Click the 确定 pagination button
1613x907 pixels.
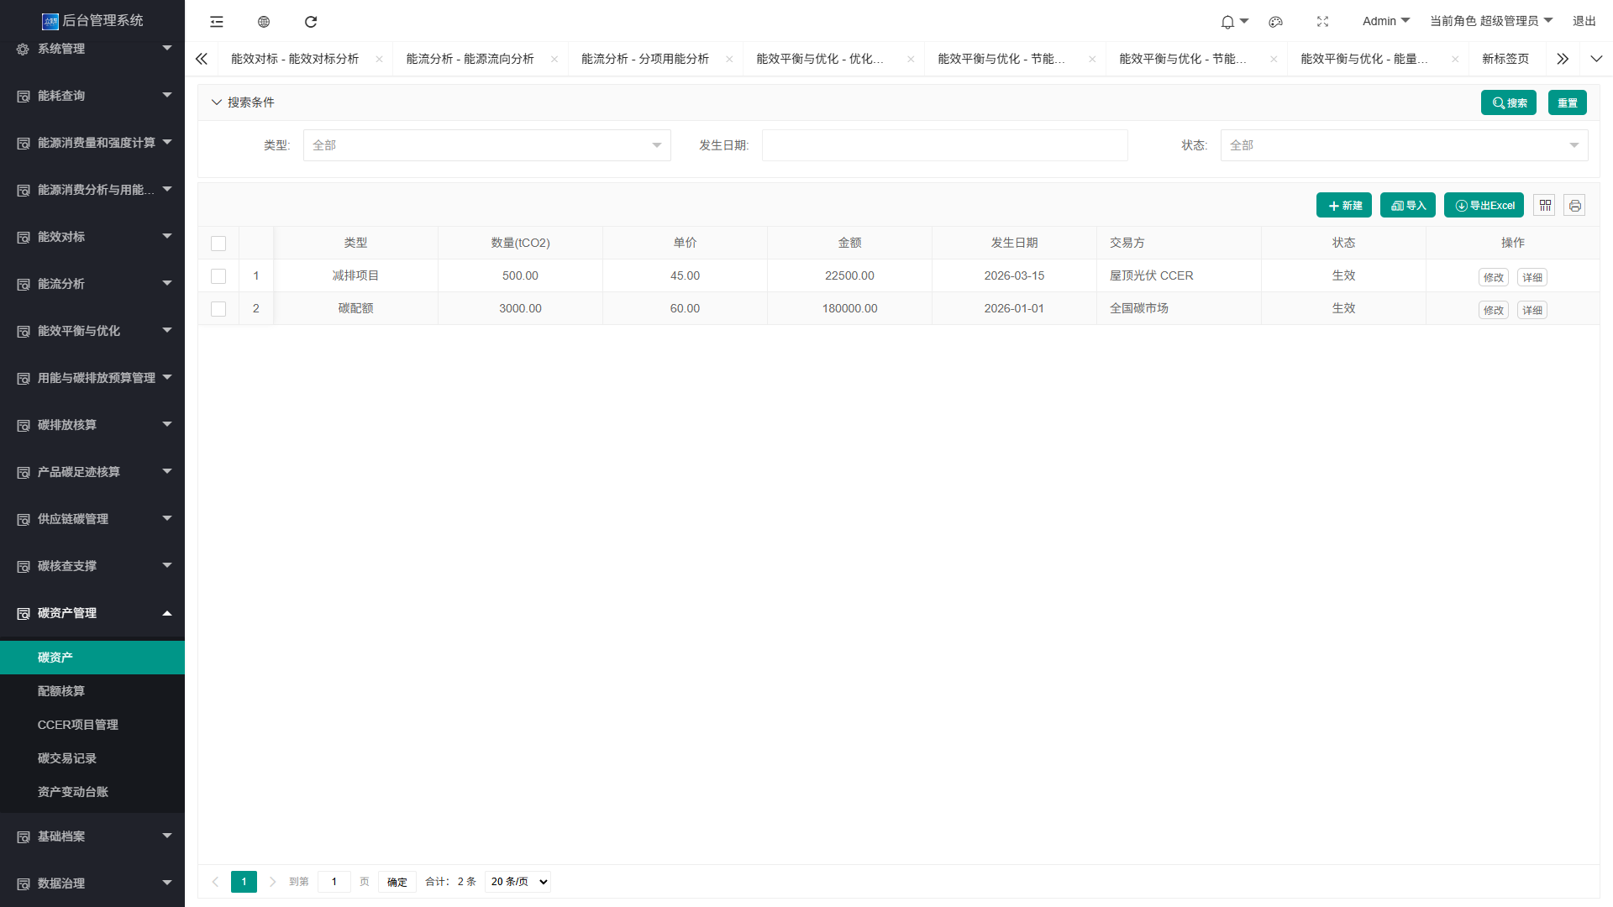coord(397,882)
